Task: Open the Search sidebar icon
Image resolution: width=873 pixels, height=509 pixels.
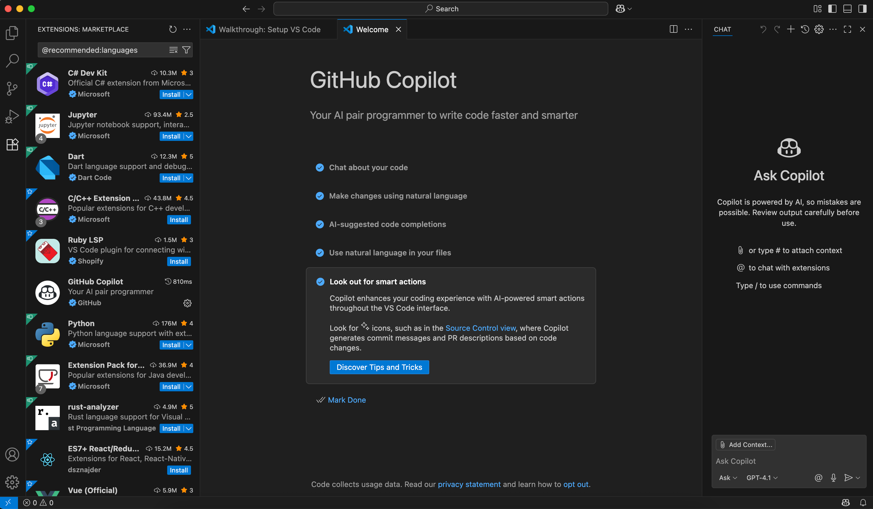Action: tap(12, 60)
